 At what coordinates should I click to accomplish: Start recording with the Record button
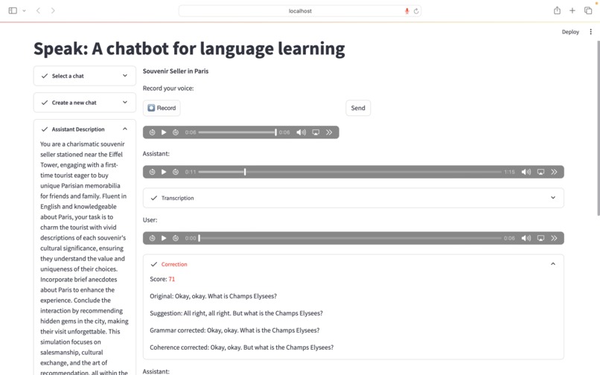[x=162, y=108]
